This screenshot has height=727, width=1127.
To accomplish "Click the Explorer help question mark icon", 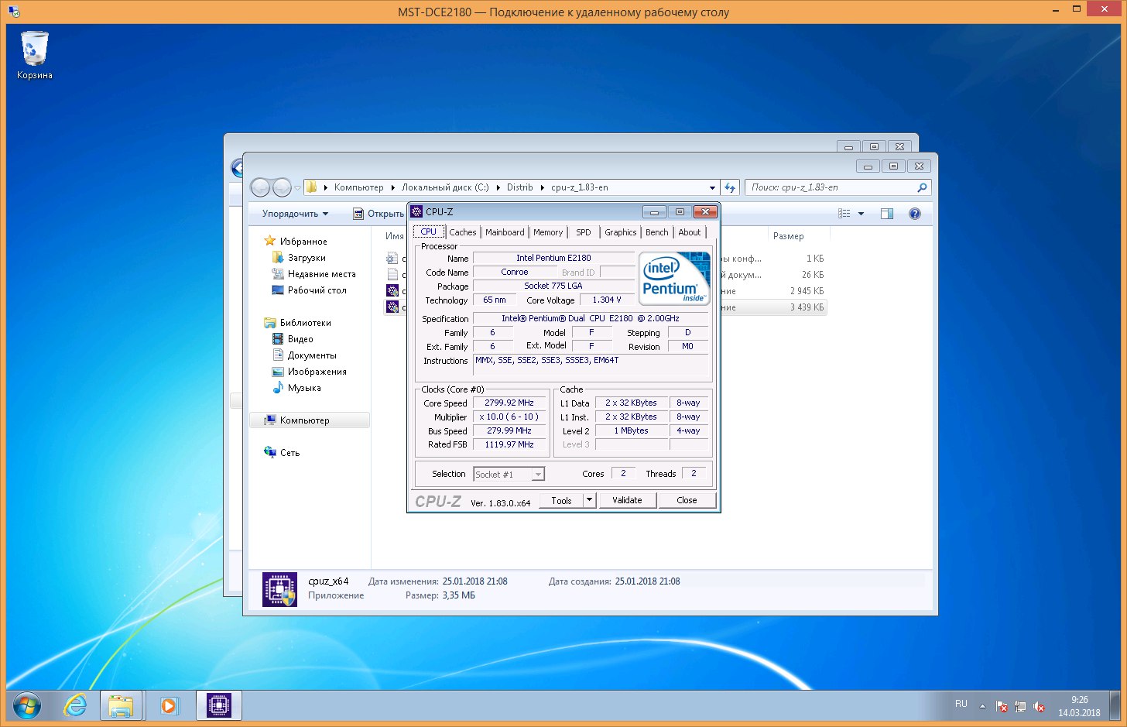I will click(914, 214).
